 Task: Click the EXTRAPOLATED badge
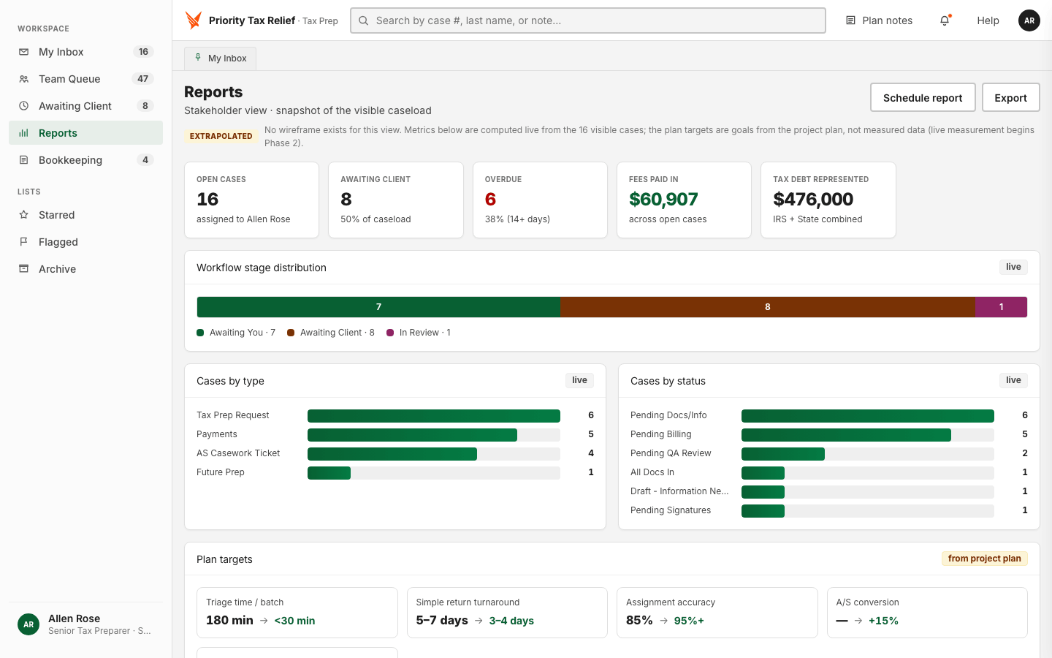(x=221, y=136)
